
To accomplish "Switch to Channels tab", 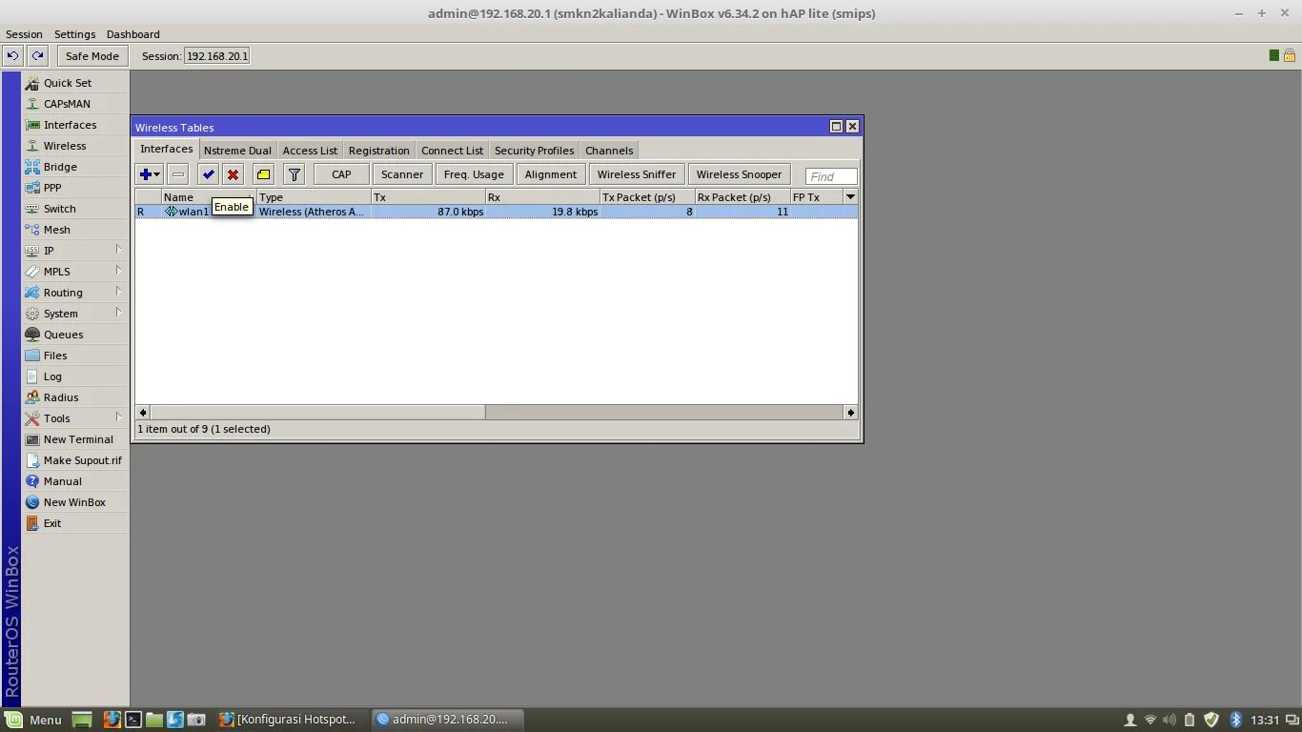I will point(609,151).
